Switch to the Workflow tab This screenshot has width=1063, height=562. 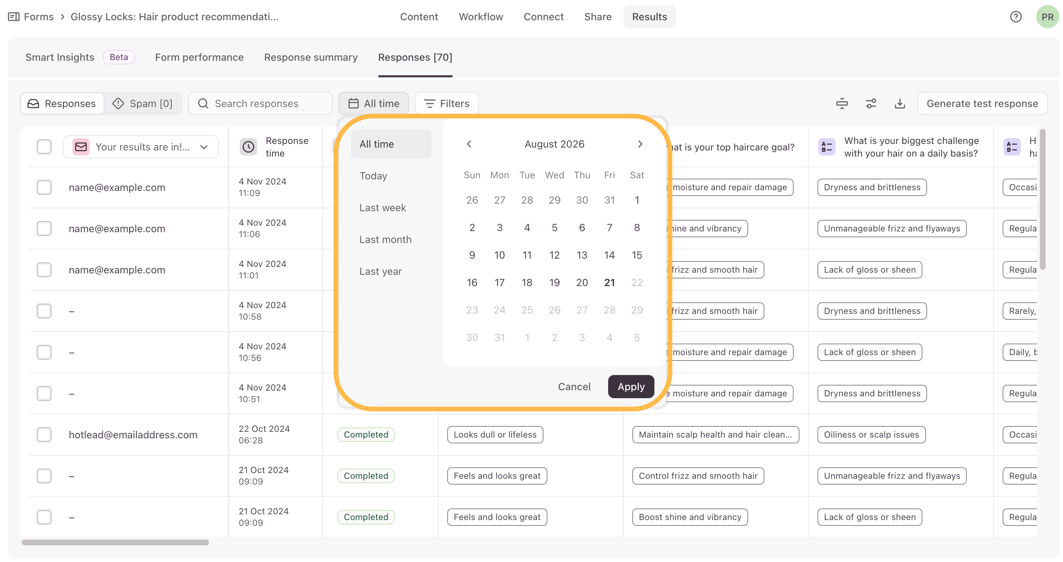[481, 17]
